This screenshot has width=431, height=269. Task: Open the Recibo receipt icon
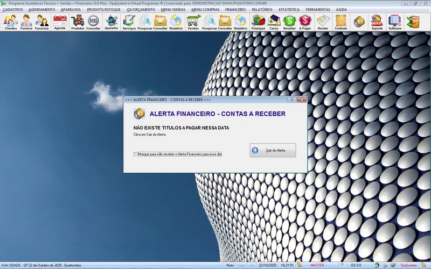pyautogui.click(x=323, y=22)
